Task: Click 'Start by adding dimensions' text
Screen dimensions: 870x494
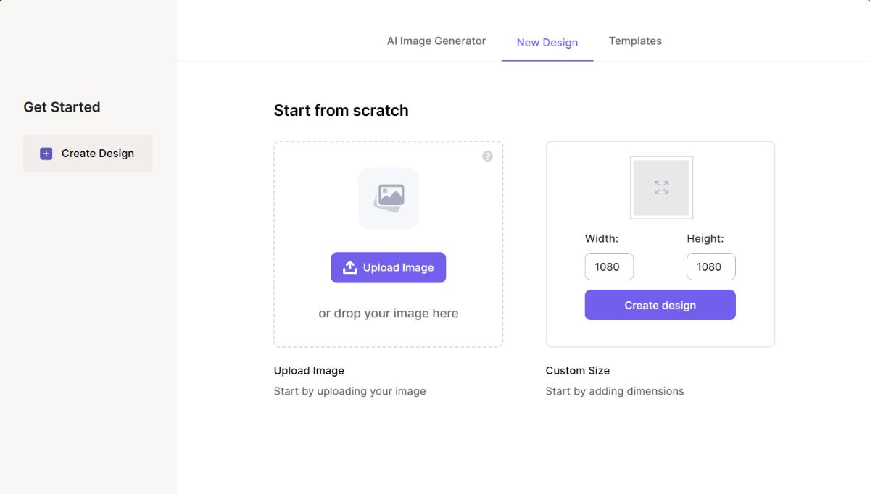Action: click(x=615, y=391)
